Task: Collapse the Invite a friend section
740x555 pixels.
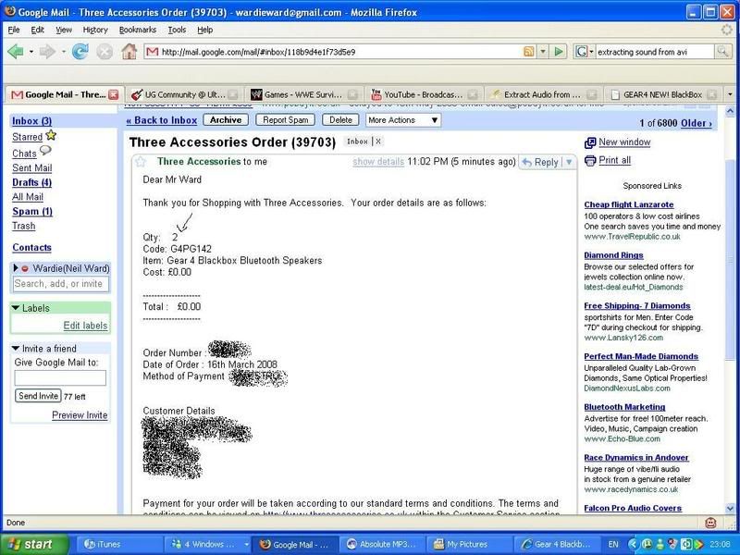Action: [x=16, y=349]
